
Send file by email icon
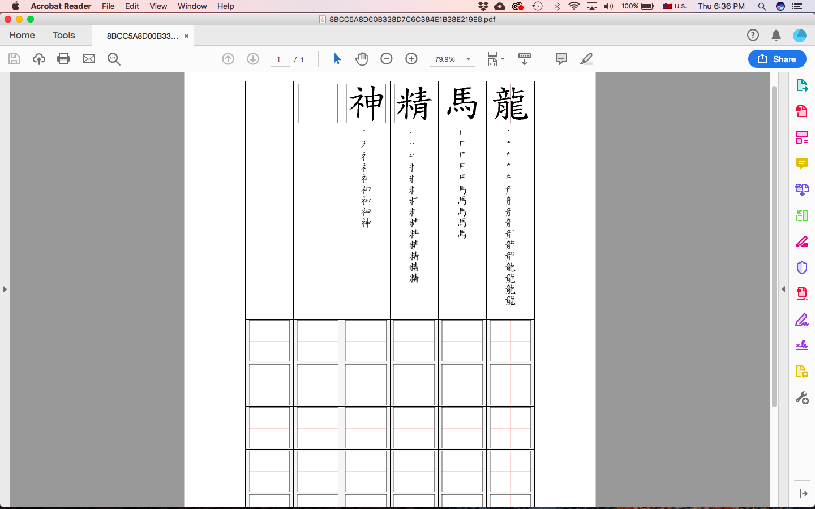[x=89, y=59]
